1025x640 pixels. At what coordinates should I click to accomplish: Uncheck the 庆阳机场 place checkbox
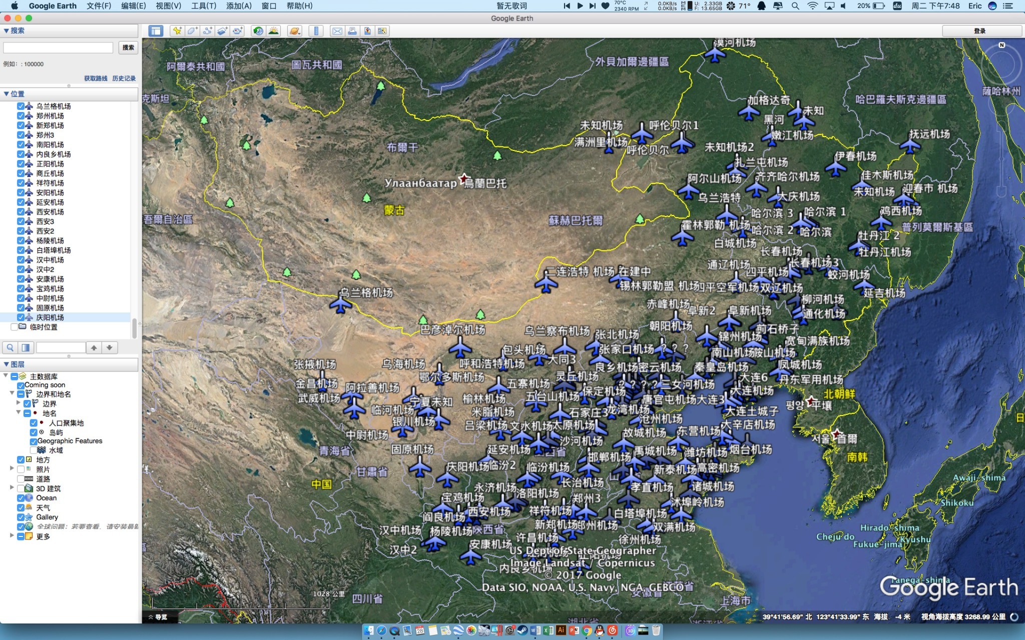coord(21,317)
